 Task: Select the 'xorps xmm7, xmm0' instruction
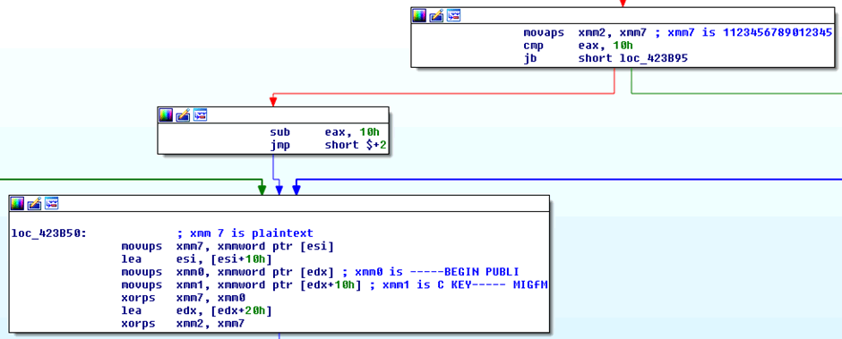click(183, 298)
